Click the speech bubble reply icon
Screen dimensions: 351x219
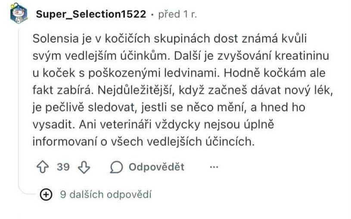coord(116,167)
